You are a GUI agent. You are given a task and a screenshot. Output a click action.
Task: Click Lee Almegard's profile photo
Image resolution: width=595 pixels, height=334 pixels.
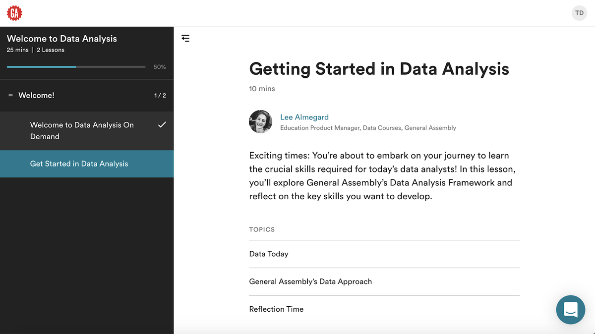[x=260, y=122]
